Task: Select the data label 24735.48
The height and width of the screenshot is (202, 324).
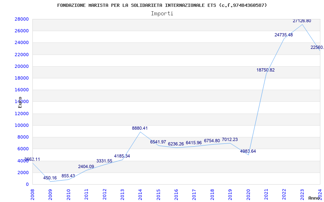Action: point(284,35)
